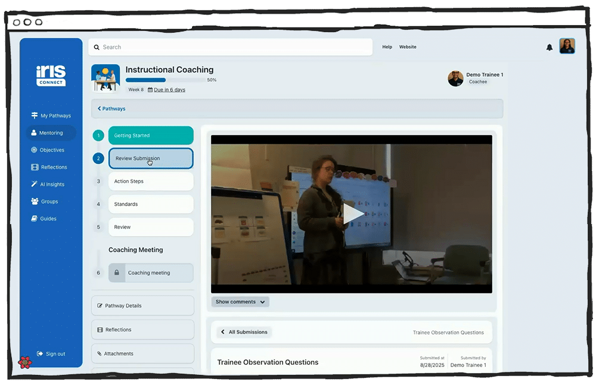Open My Pathways in sidebar
The image size is (596, 388).
tap(51, 116)
